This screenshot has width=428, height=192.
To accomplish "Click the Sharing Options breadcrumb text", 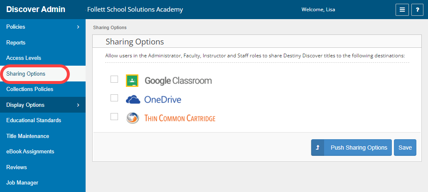I will (x=110, y=27).
